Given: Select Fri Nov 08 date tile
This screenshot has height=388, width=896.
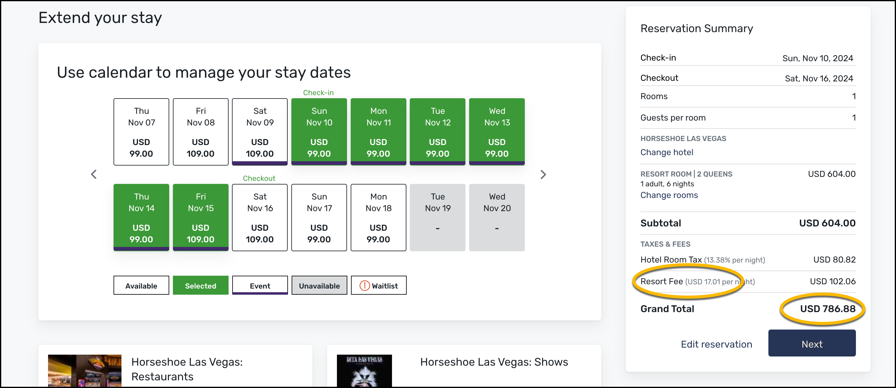Looking at the screenshot, I should tap(200, 132).
